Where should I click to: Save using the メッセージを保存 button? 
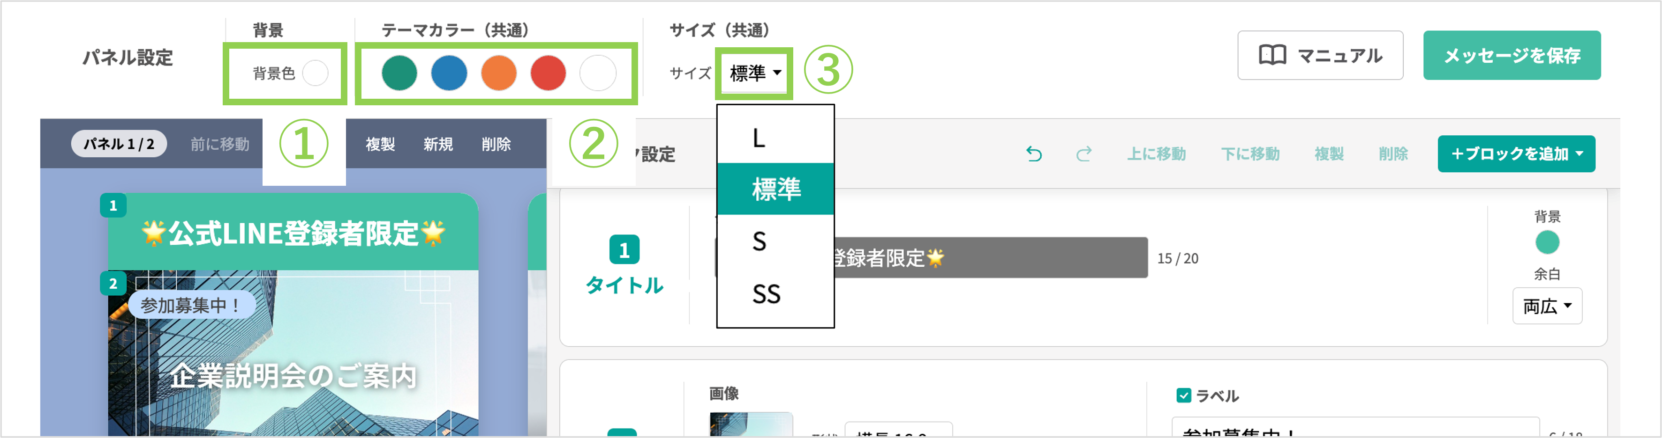1511,55
